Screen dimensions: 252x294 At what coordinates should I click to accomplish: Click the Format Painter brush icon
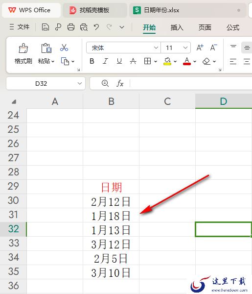[x=23, y=48]
